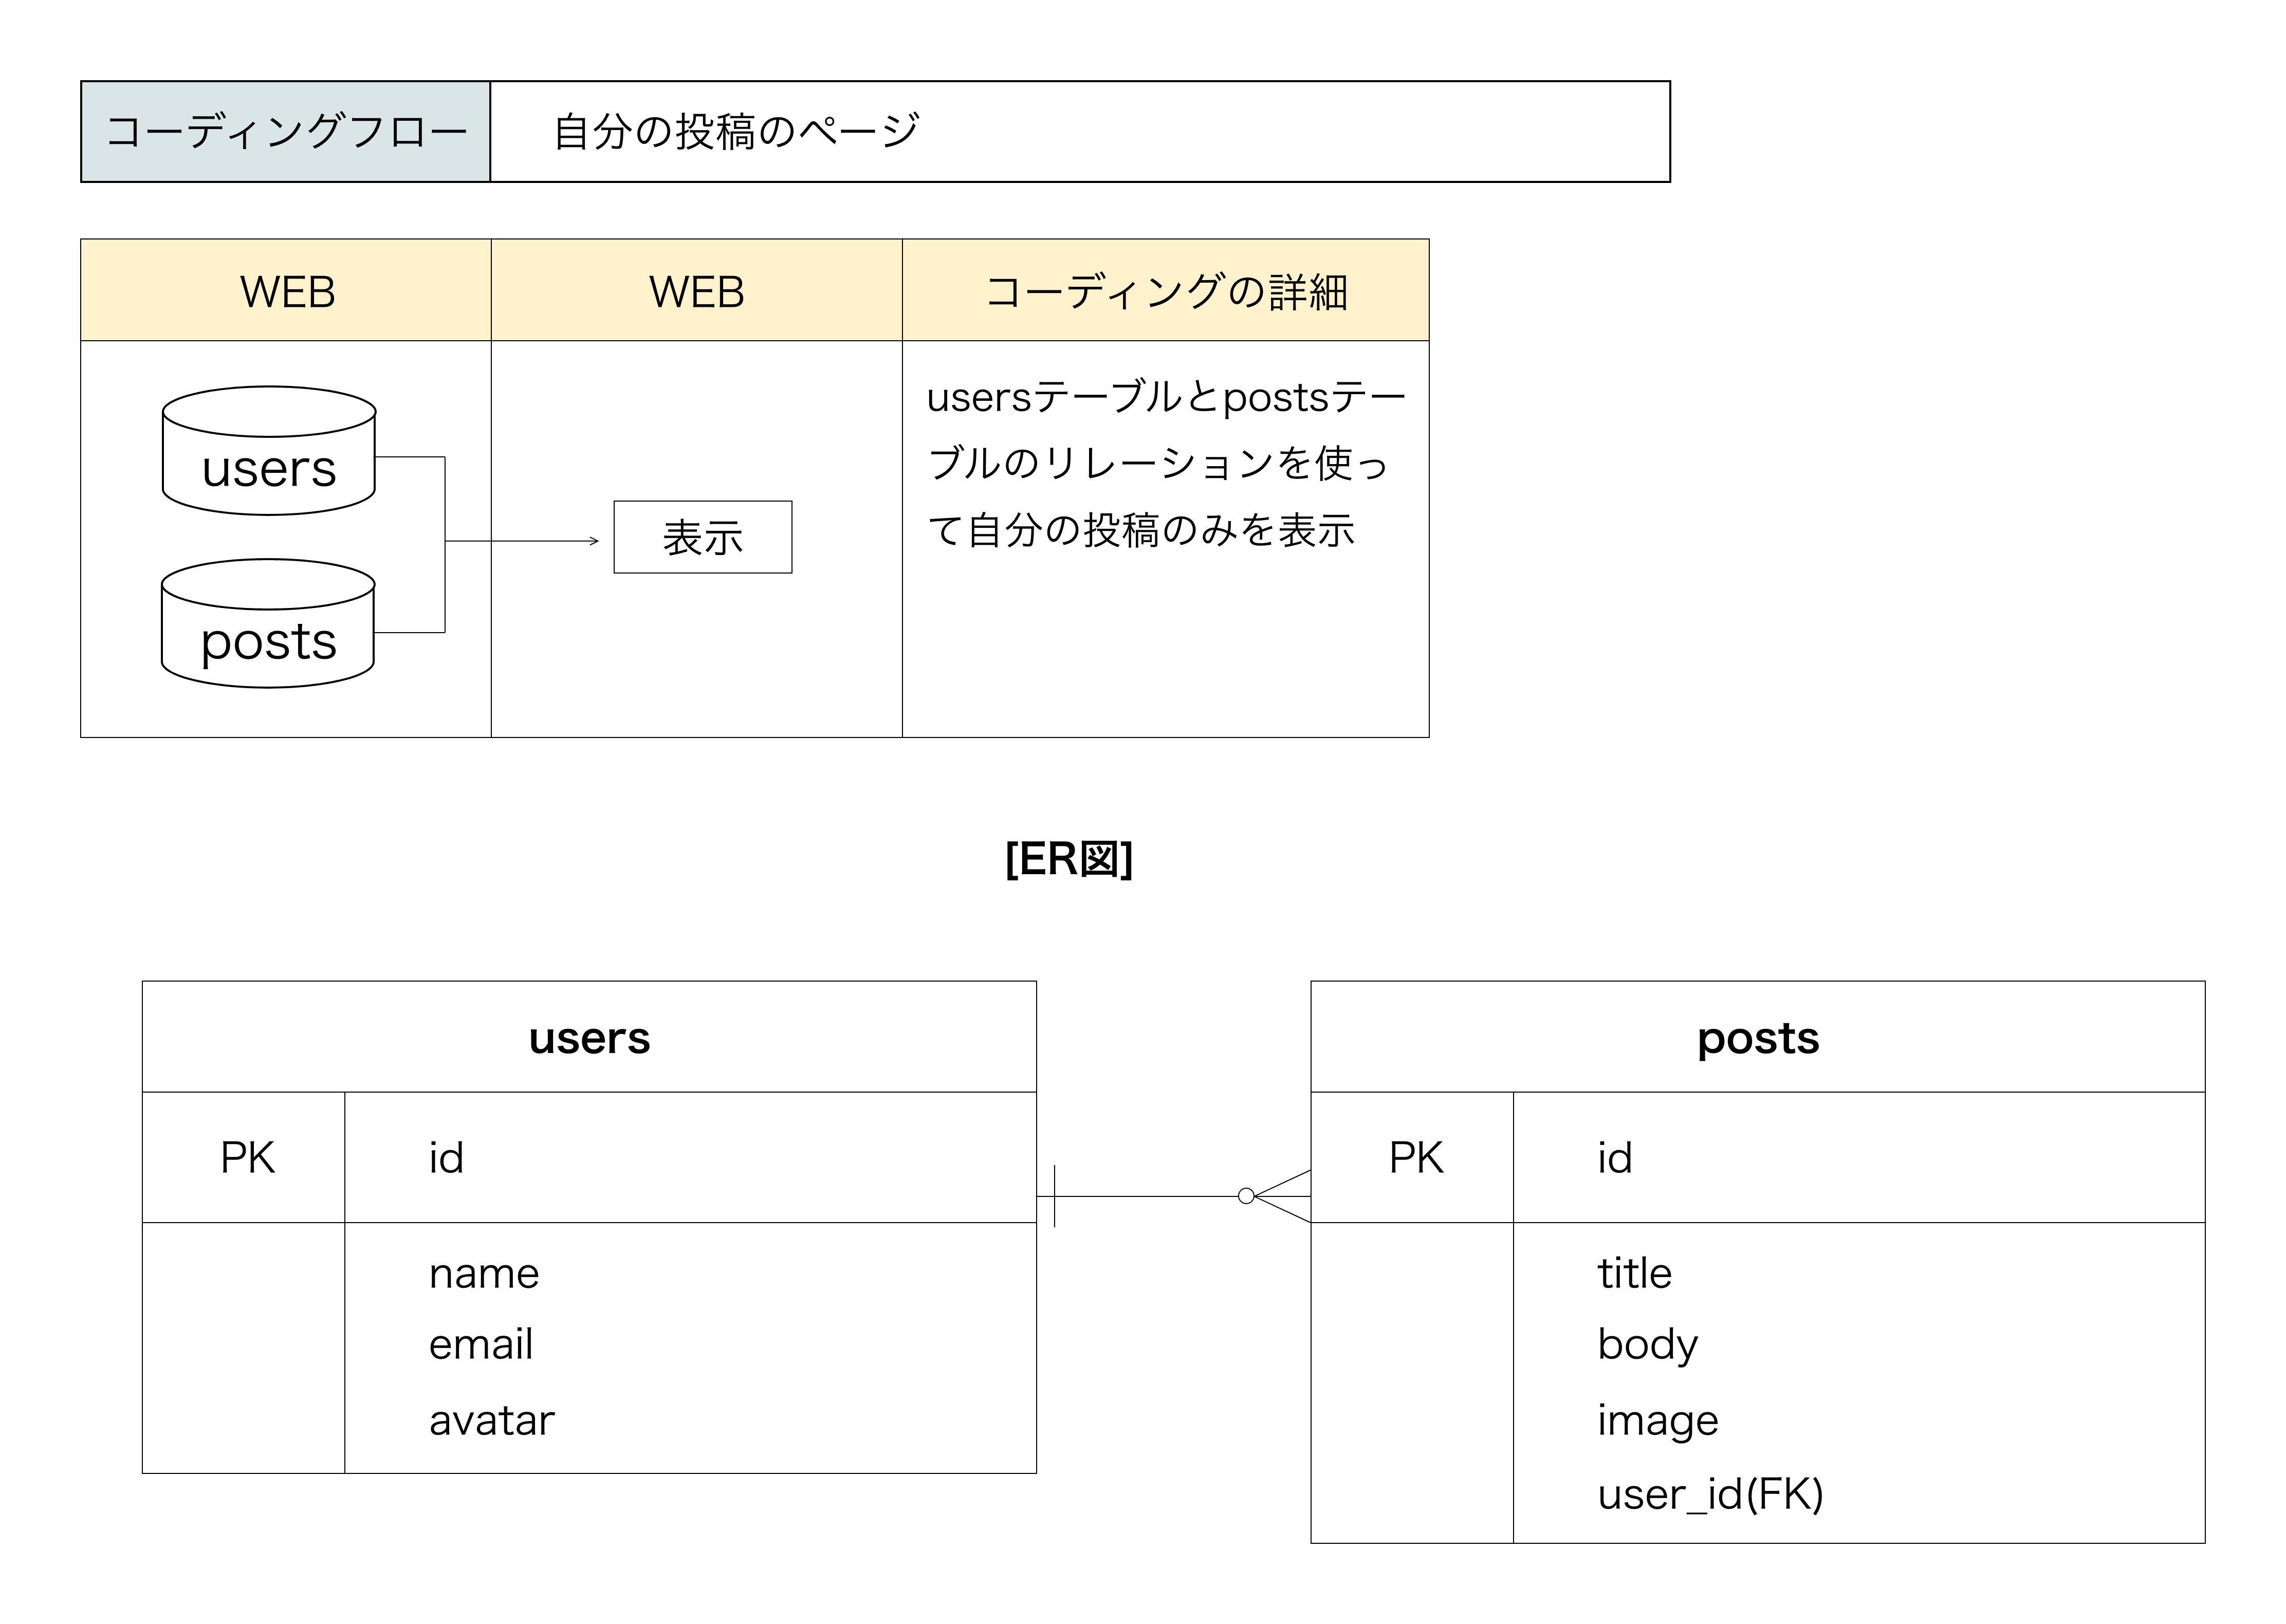Select the users ER table title
The height and width of the screenshot is (1624, 2286).
(x=589, y=1038)
